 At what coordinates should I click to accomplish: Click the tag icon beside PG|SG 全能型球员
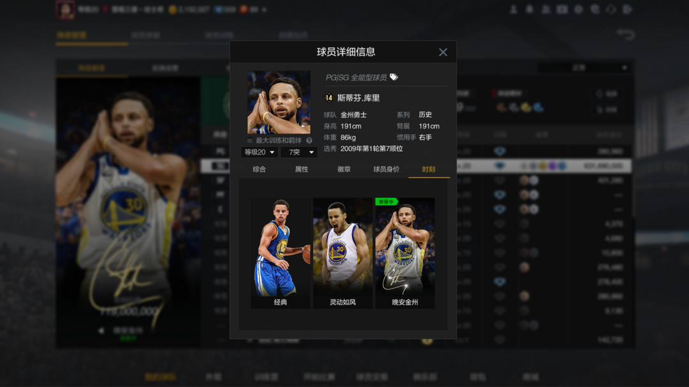coord(394,77)
